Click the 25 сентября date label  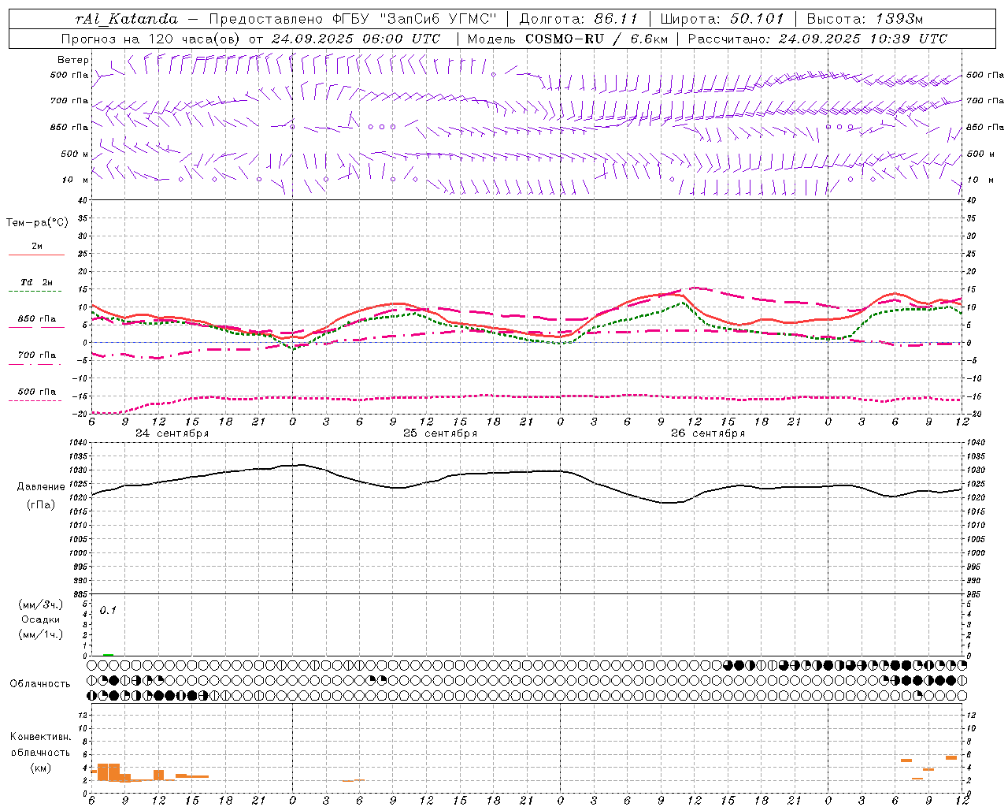pos(440,433)
